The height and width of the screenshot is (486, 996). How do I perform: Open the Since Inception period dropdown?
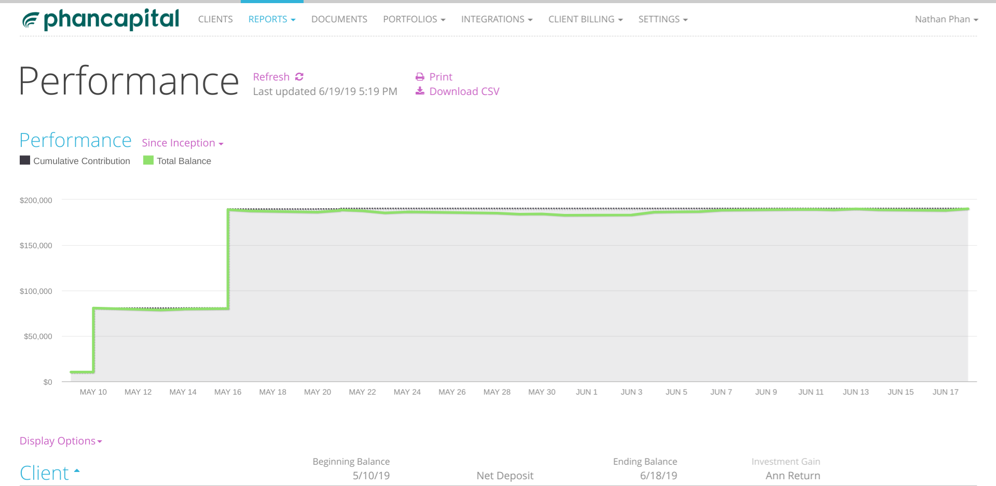point(183,143)
